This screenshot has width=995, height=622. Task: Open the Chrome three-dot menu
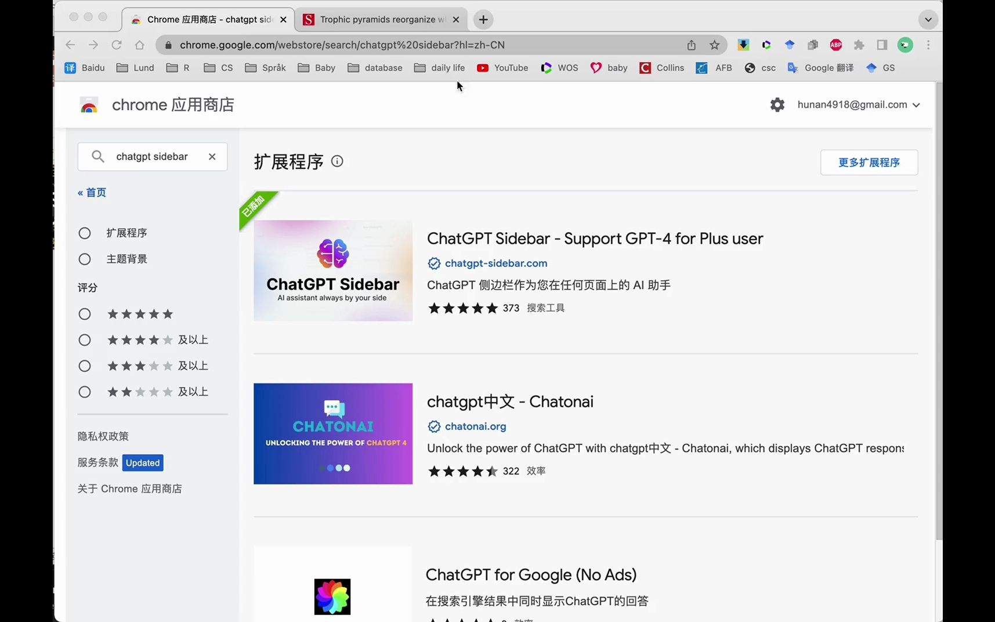tap(928, 45)
